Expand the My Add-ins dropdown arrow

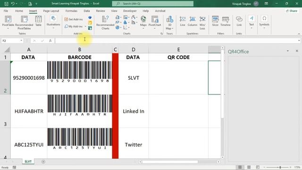coord(85,26)
